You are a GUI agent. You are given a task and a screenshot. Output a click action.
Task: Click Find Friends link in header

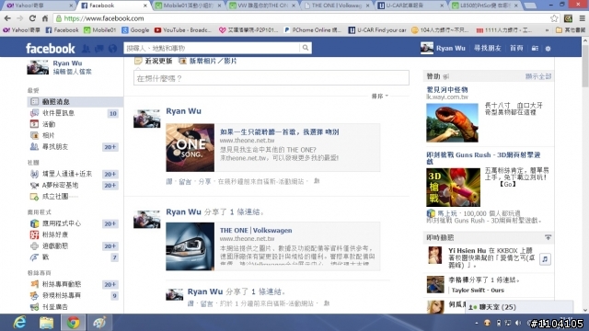click(x=487, y=48)
